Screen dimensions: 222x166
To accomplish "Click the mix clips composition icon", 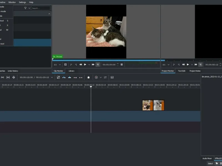I will click(x=58, y=77).
